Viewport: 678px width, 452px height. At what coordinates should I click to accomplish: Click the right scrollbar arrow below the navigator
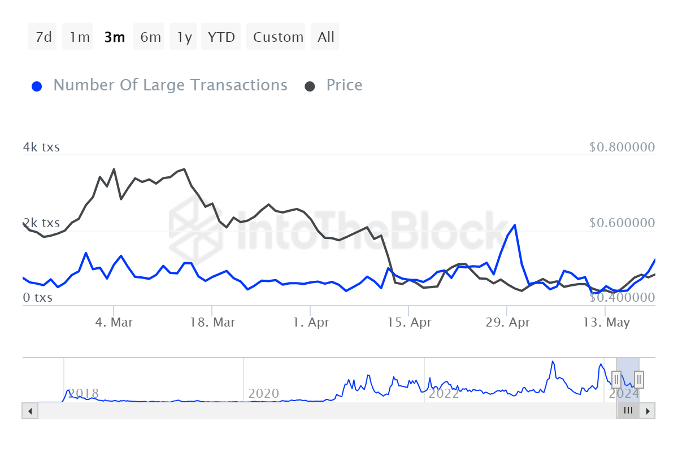pos(648,411)
